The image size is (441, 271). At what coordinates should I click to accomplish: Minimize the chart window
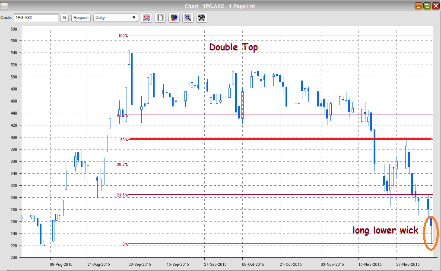[419, 6]
